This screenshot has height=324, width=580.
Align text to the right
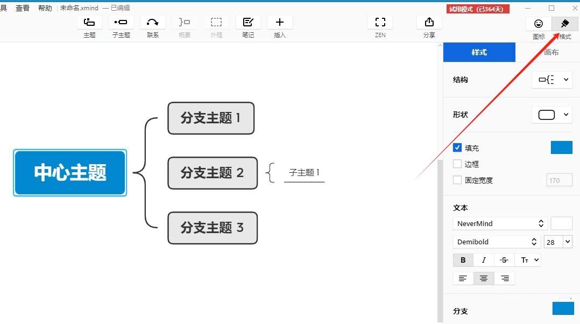(505, 278)
